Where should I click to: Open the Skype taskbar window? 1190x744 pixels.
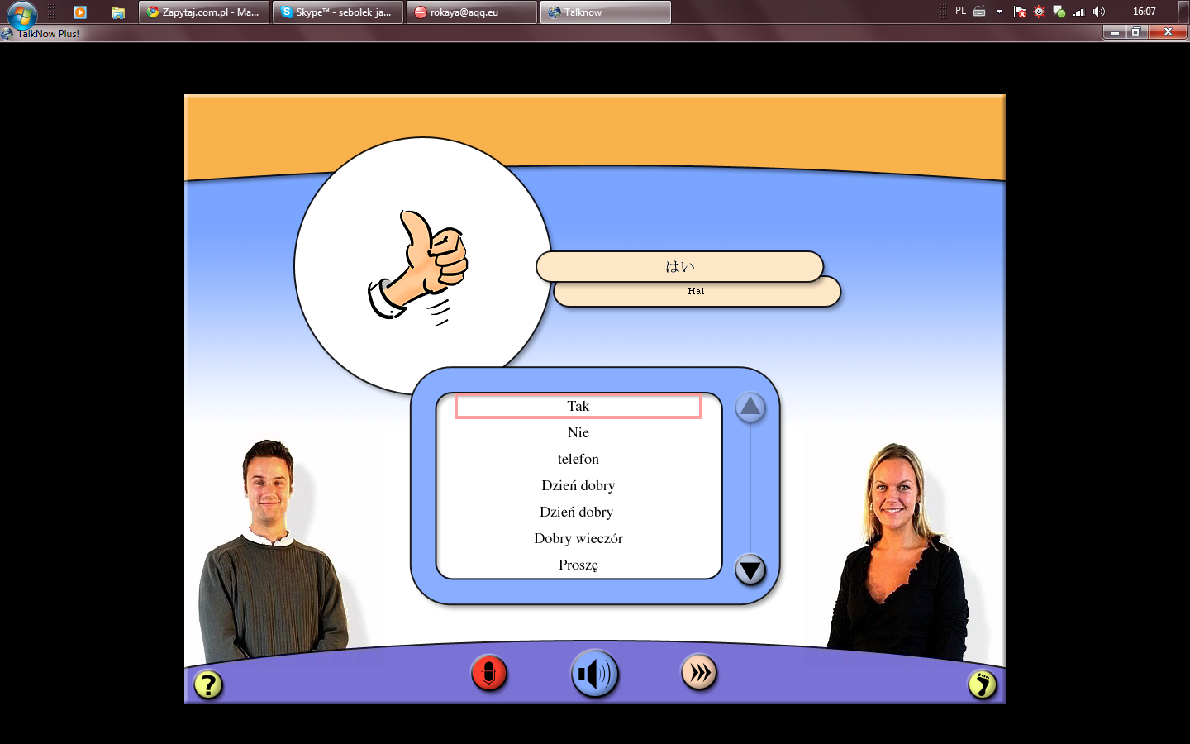(x=337, y=12)
